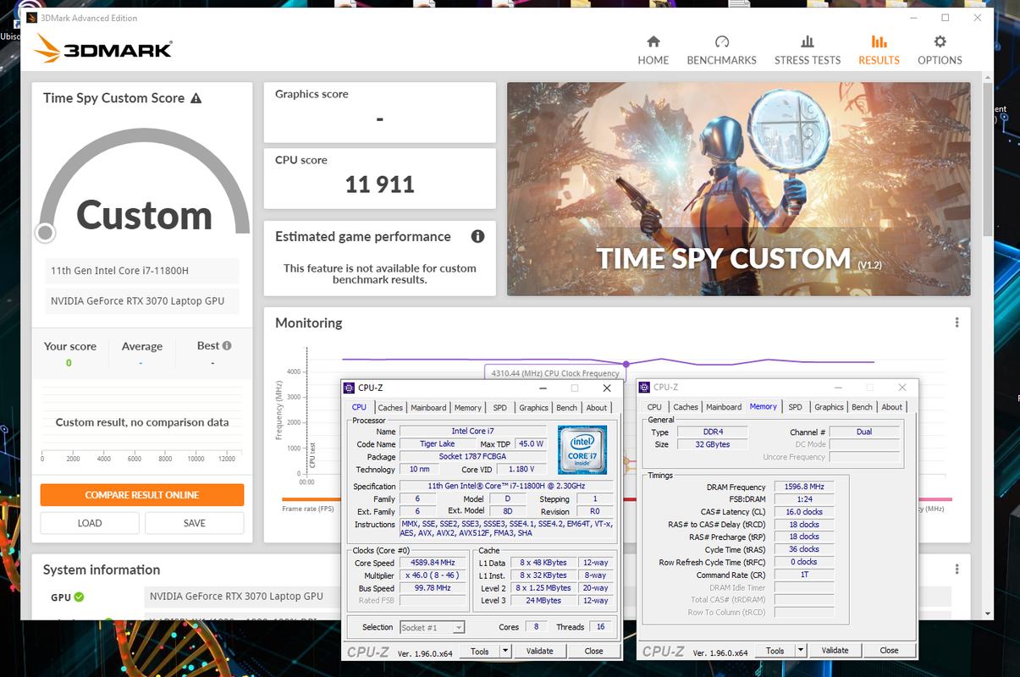Click COMPARE RESULT ONLINE button
This screenshot has width=1020, height=677.
click(x=142, y=495)
